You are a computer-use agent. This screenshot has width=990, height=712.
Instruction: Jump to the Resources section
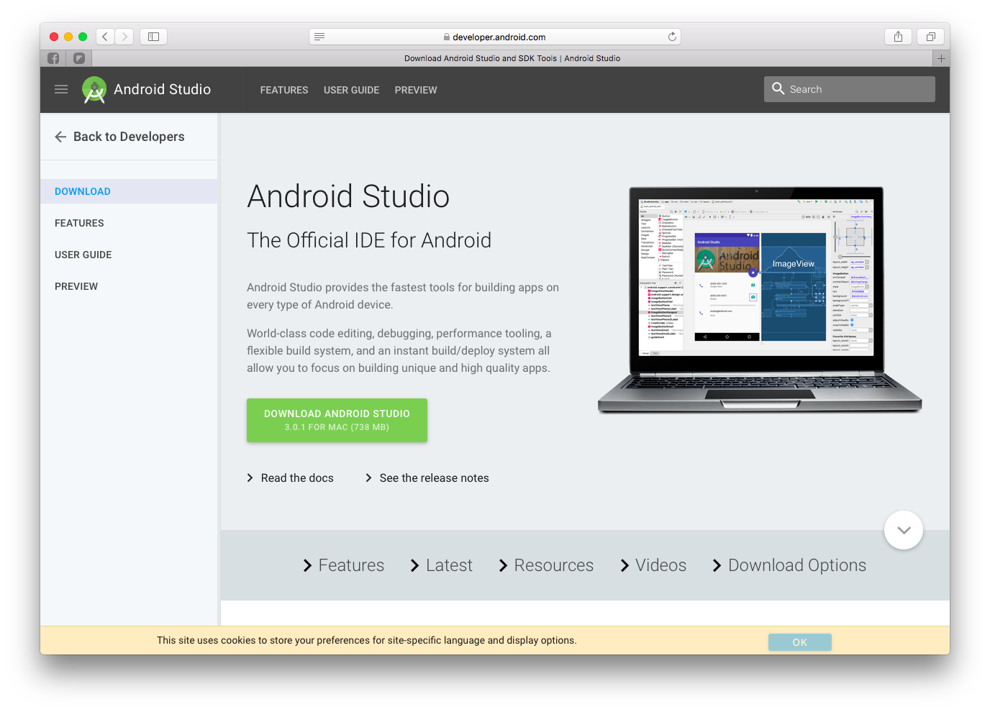coord(546,565)
